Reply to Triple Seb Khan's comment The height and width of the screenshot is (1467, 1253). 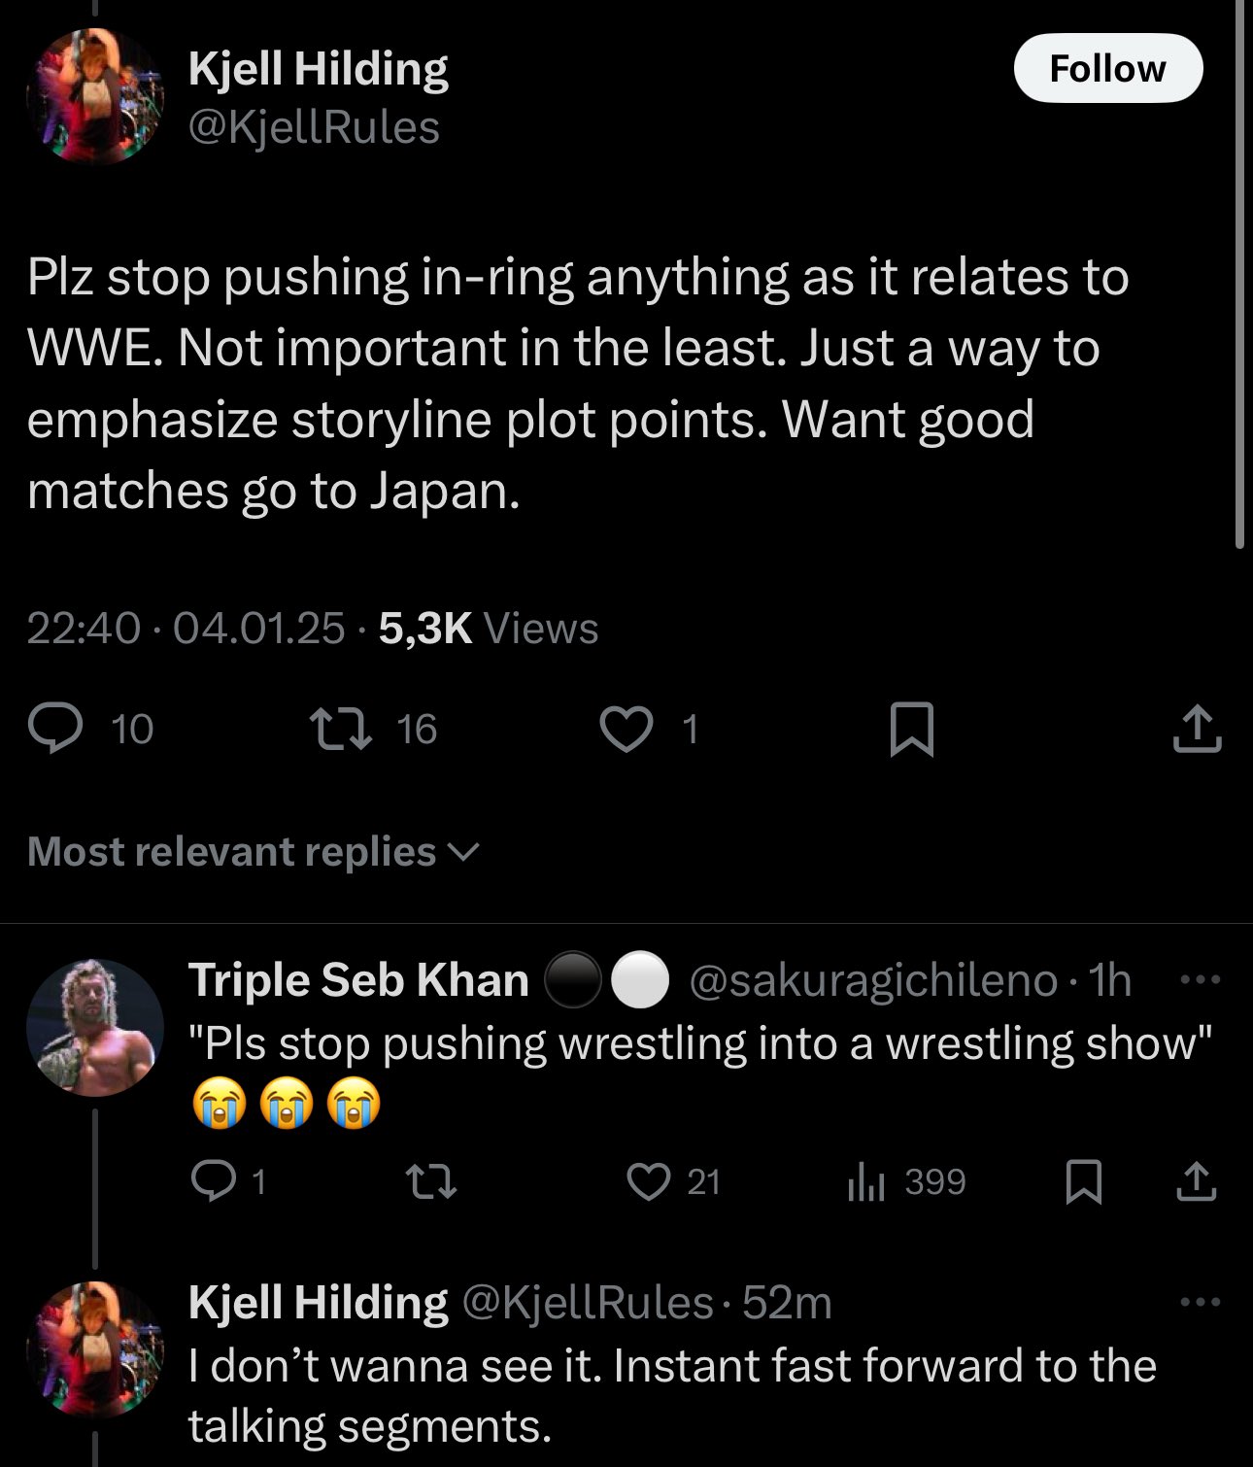pos(209,1181)
